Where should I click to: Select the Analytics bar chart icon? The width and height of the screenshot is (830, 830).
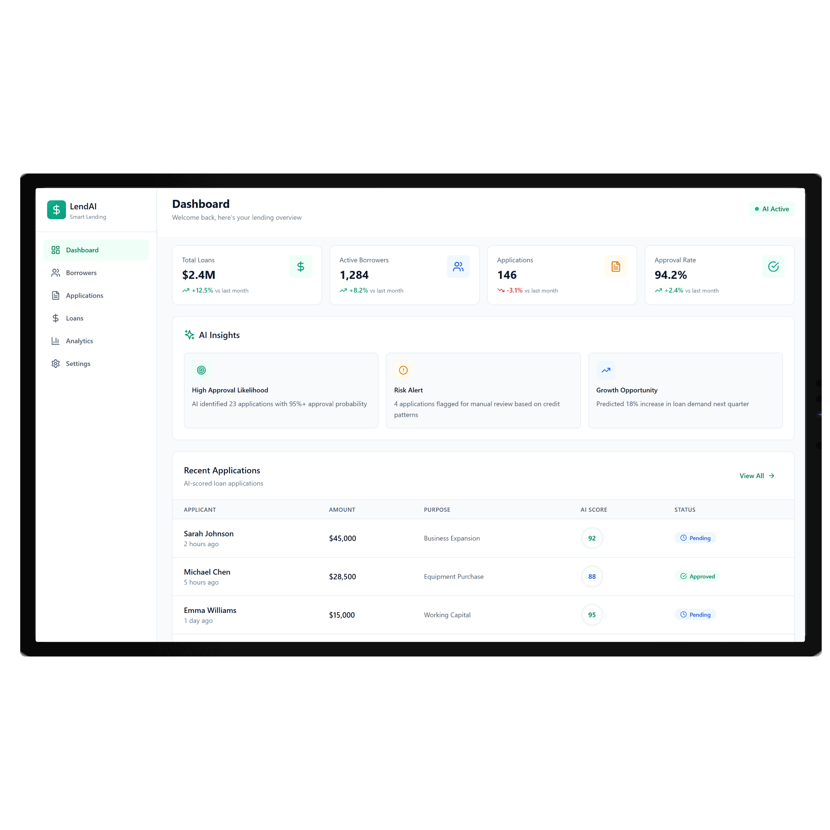click(x=56, y=341)
